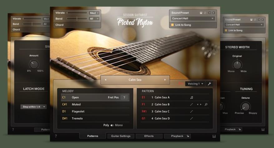Go to next Sound Preset, front window
The height and width of the screenshot is (148, 274).
click(213, 13)
